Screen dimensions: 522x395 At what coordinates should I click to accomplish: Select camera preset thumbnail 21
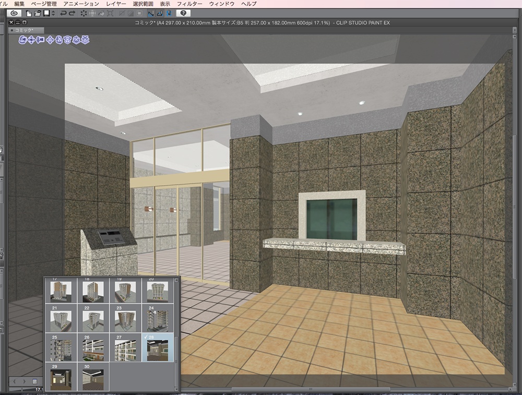click(x=61, y=318)
